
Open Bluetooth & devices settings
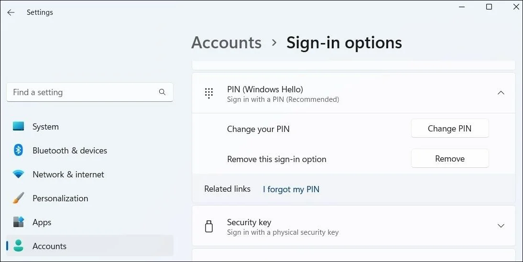[x=70, y=151]
